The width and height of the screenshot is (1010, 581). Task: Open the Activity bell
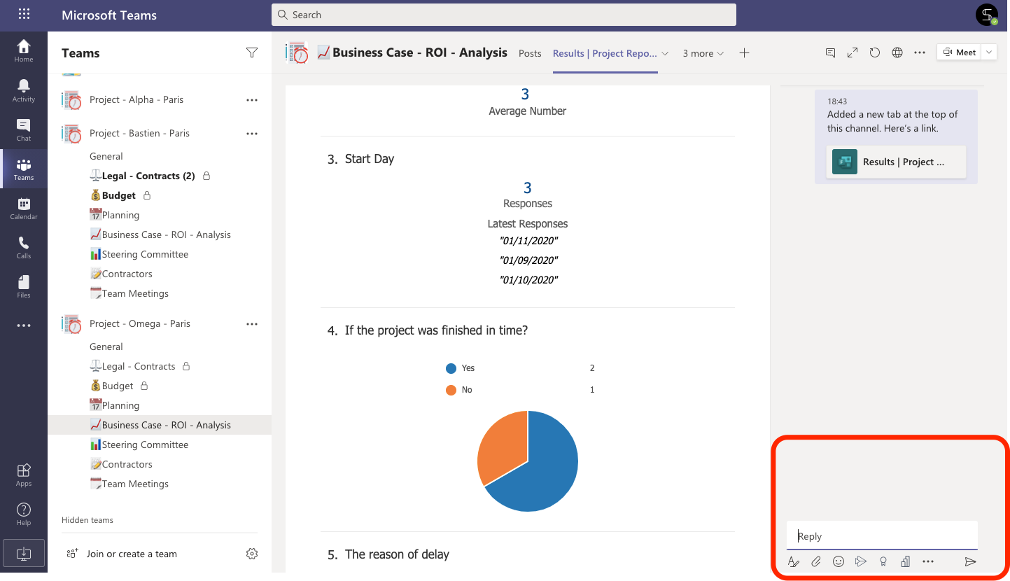[24, 90]
